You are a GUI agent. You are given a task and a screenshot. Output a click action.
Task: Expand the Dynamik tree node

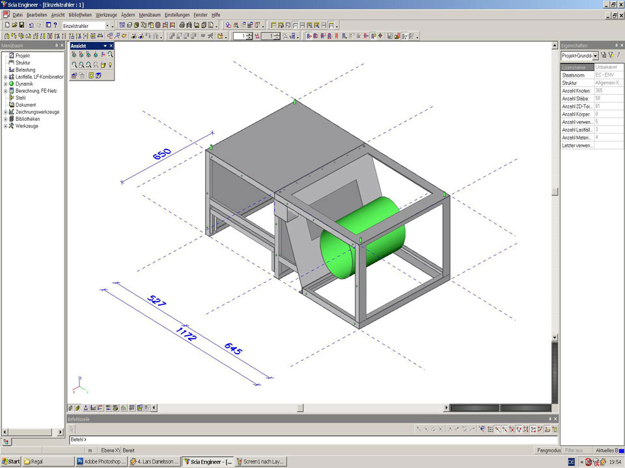point(5,84)
